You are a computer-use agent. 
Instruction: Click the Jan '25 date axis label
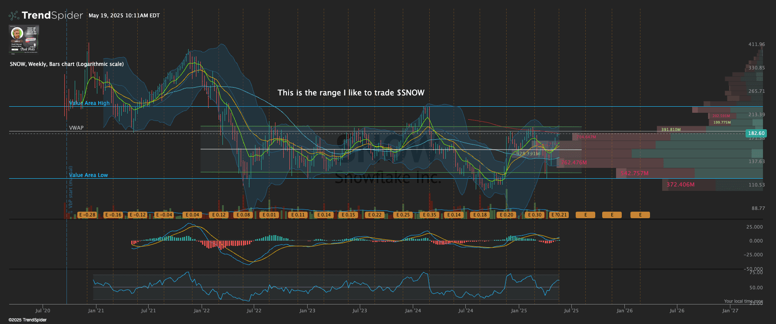point(519,311)
